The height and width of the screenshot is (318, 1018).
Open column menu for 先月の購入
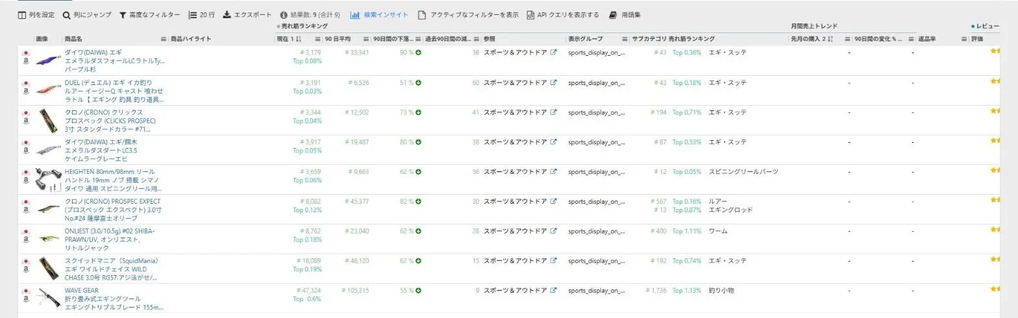click(x=847, y=39)
